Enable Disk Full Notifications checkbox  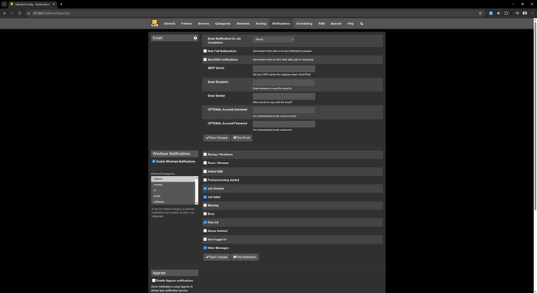[x=205, y=51]
